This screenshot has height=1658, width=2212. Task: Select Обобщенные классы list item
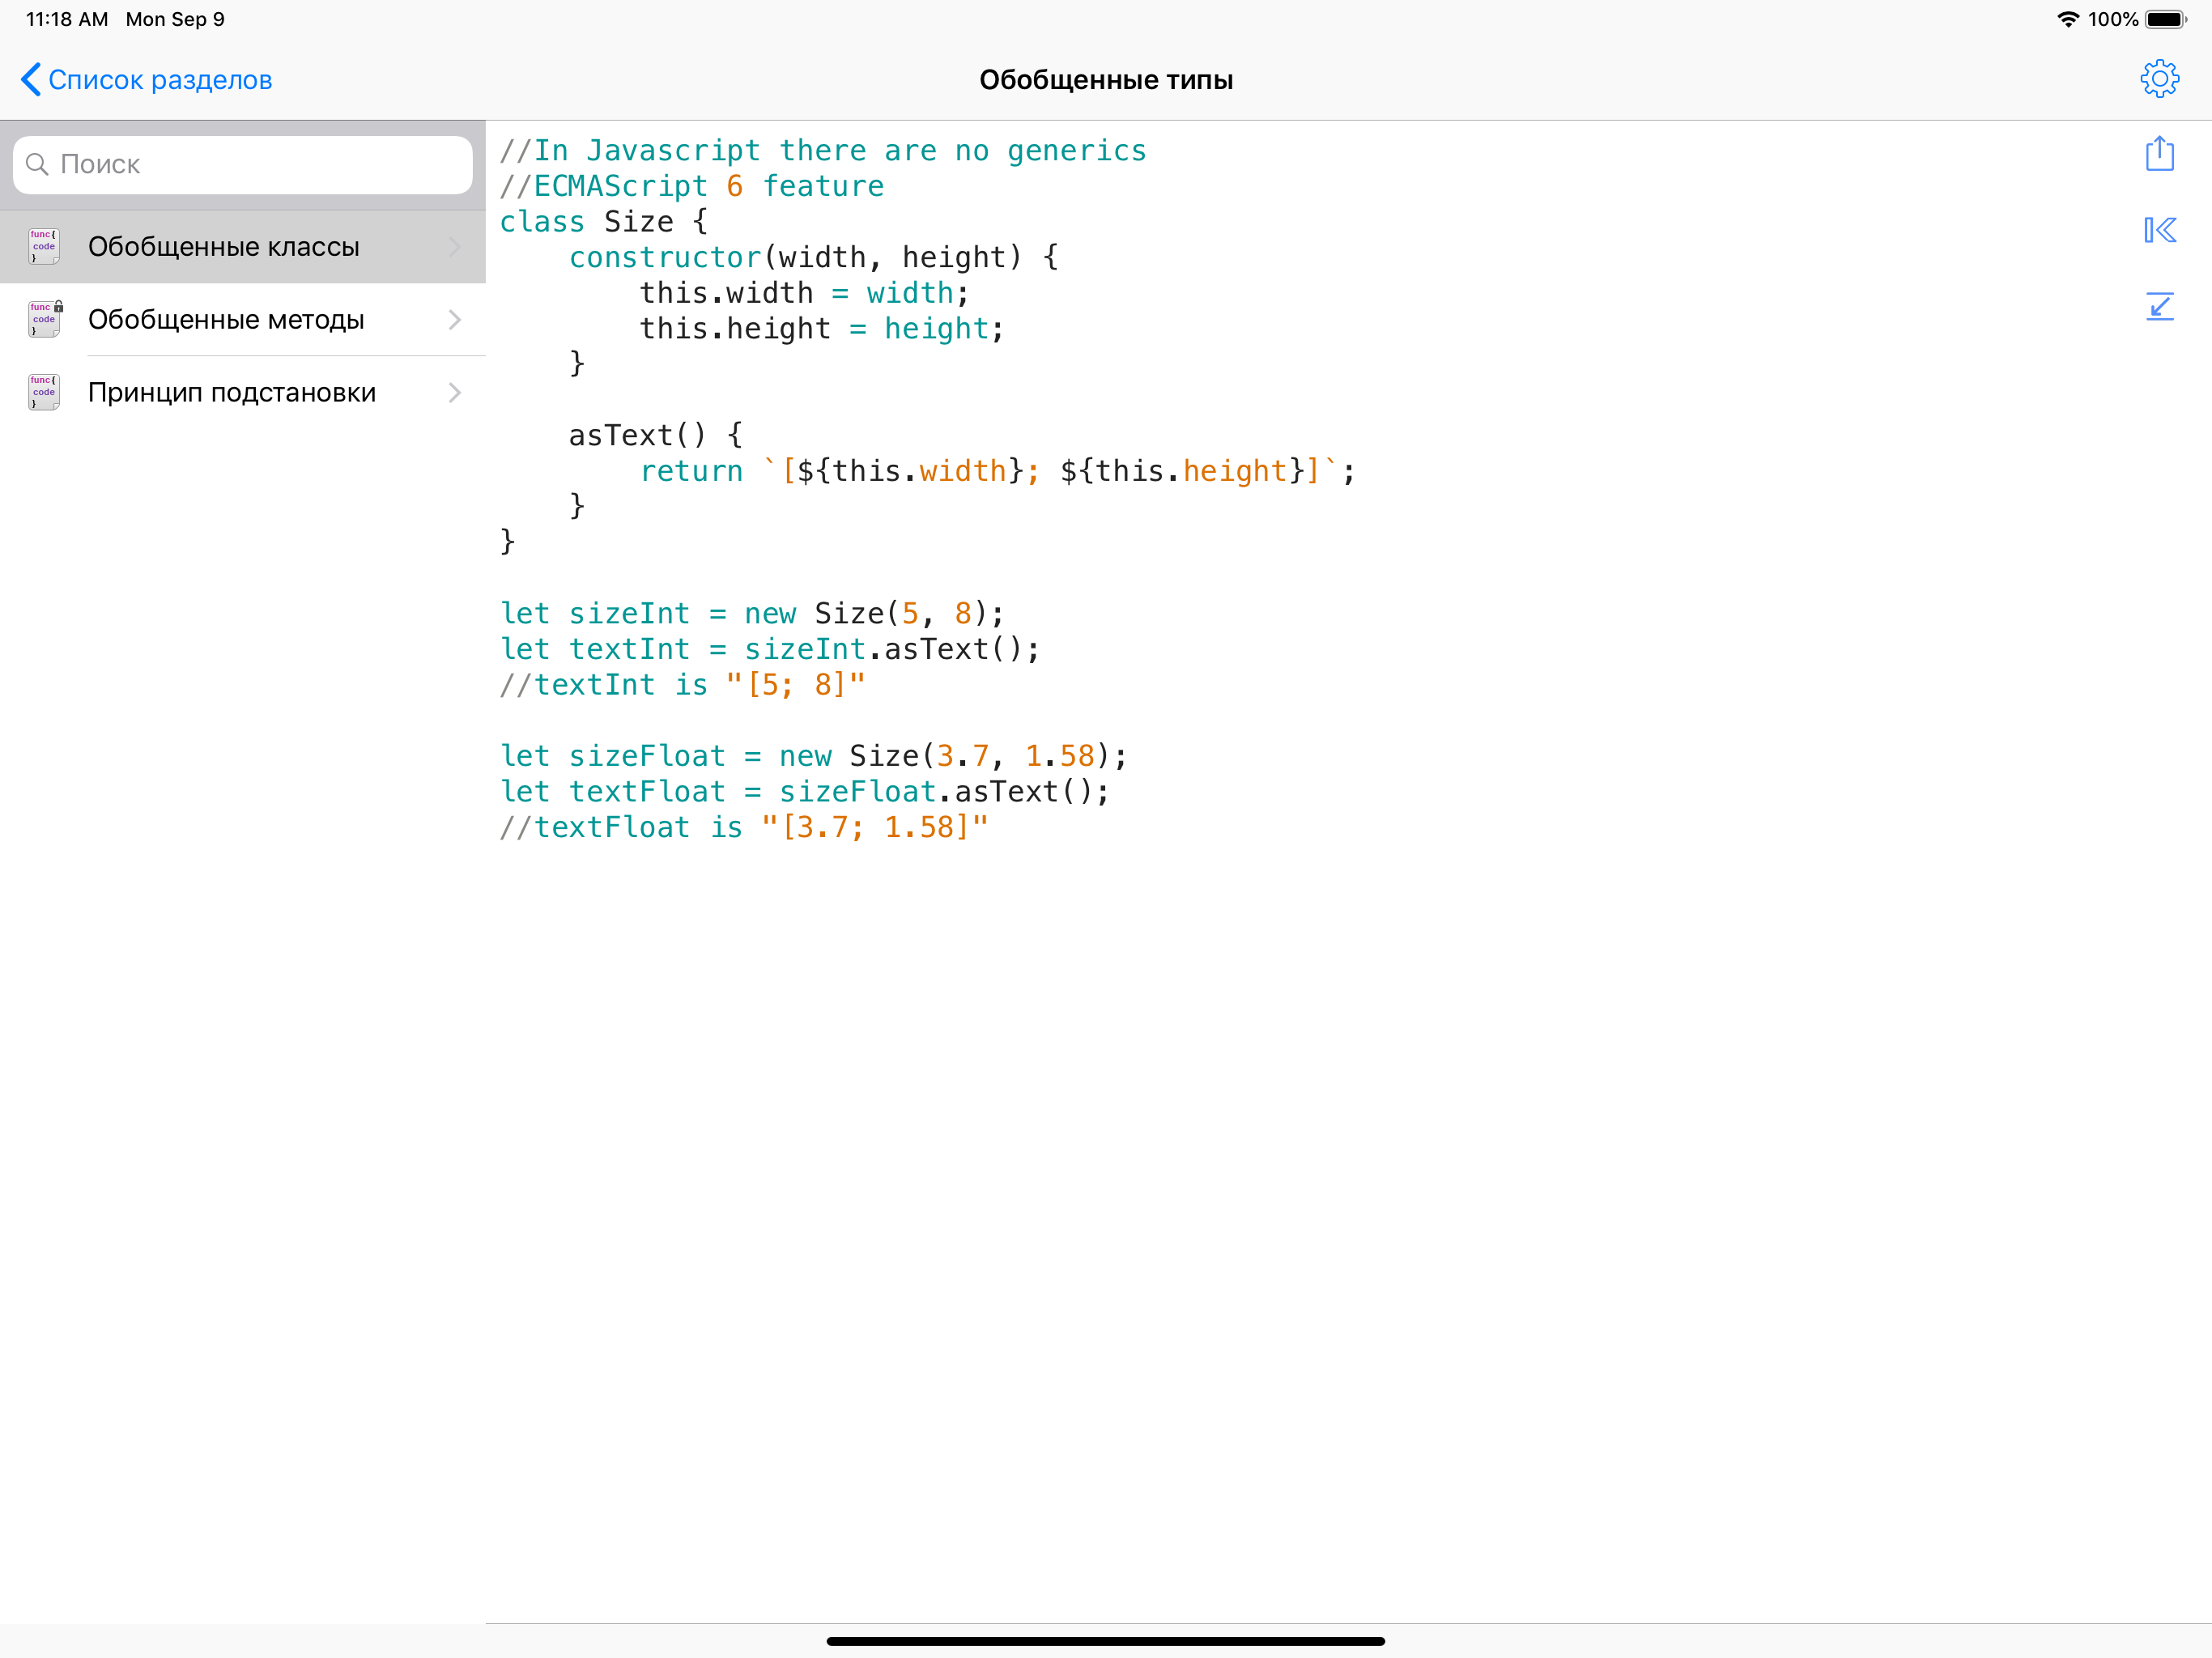tap(223, 246)
